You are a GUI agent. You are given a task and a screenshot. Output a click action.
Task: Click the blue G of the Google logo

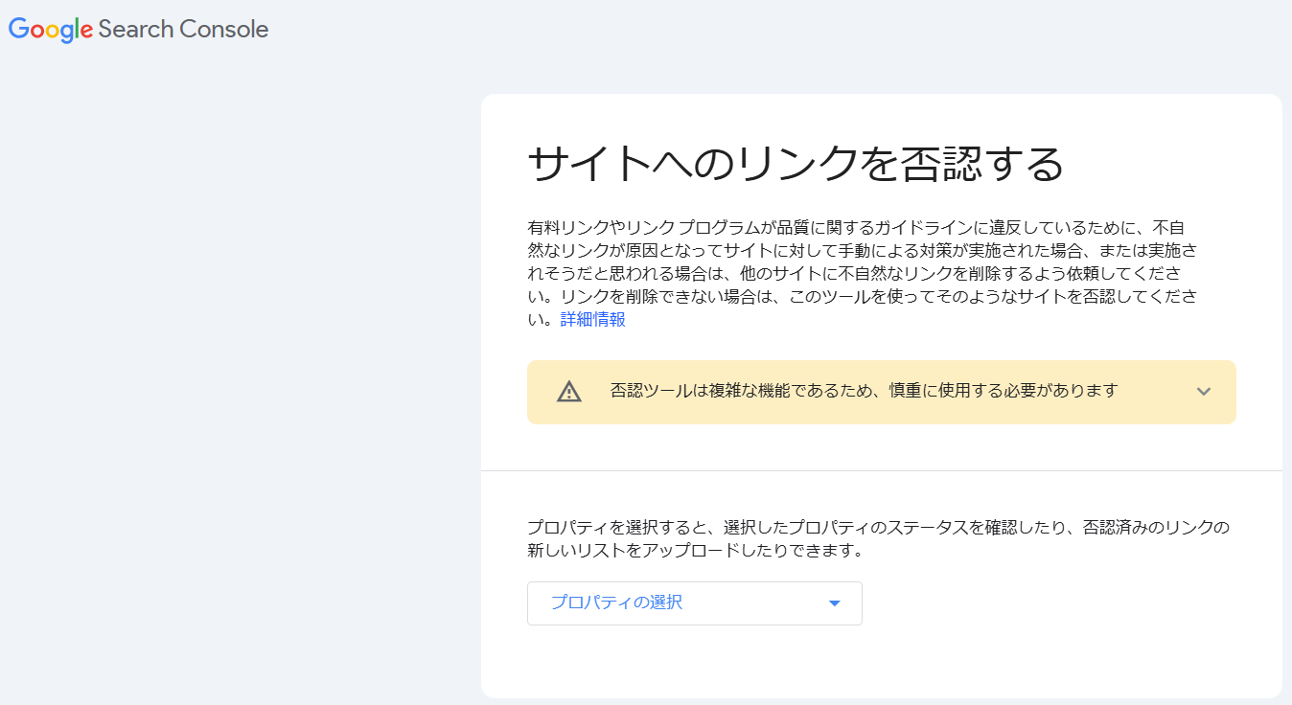[18, 29]
